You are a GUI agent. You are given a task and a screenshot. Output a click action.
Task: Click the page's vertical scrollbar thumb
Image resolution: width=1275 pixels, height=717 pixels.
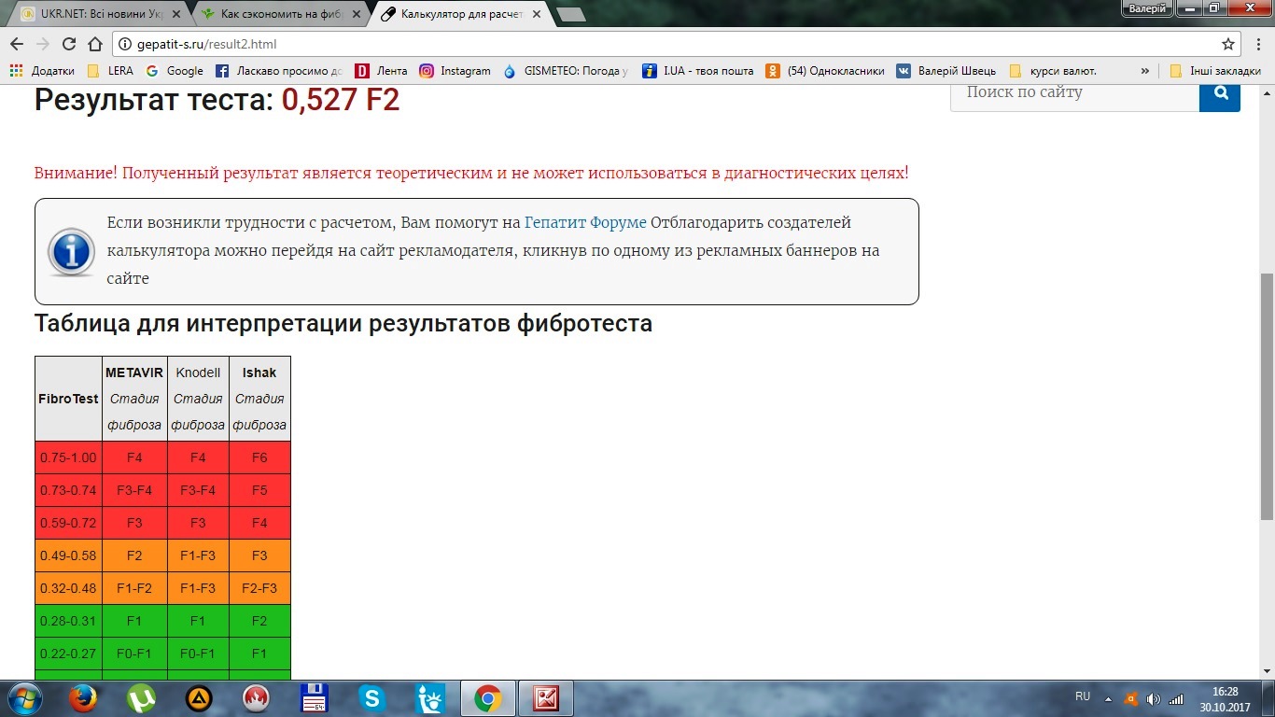1267,397
